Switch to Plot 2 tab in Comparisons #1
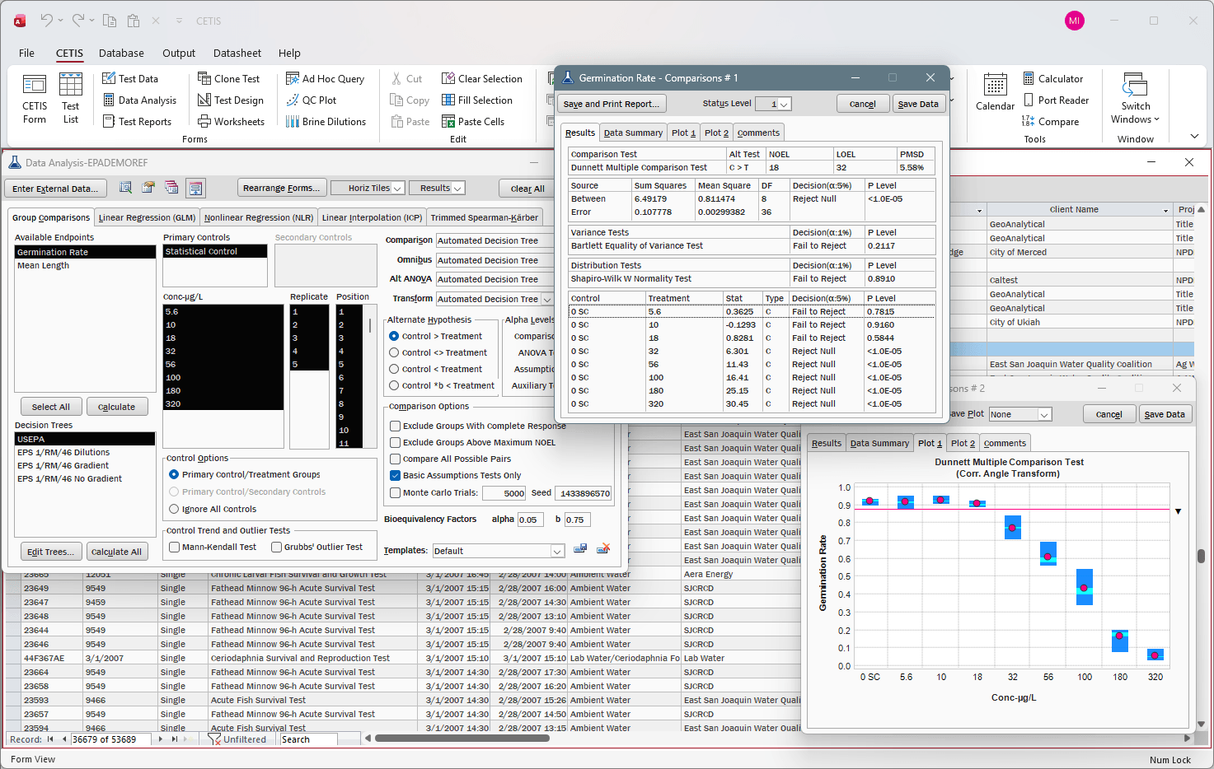The height and width of the screenshot is (769, 1214). point(716,133)
